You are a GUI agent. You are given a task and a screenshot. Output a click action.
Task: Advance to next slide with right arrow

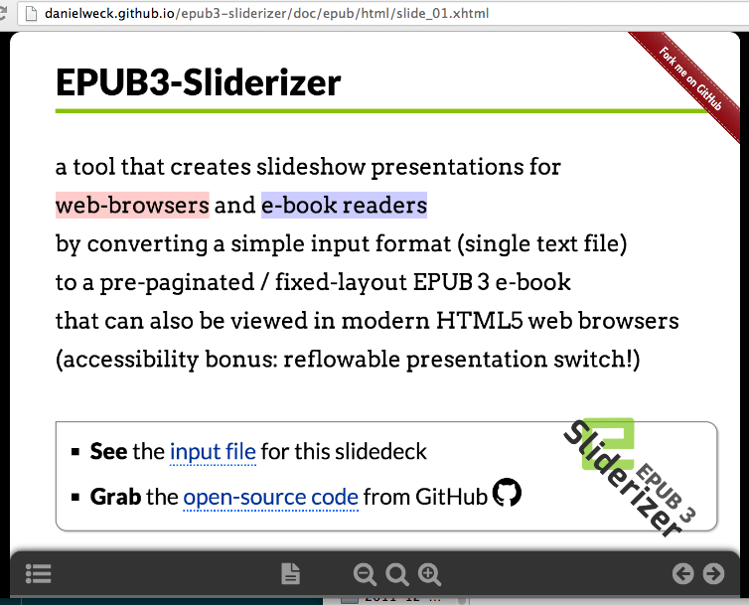[713, 573]
